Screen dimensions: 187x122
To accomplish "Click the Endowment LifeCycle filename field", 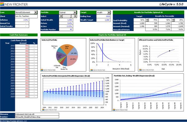I will (x=37, y=114).
